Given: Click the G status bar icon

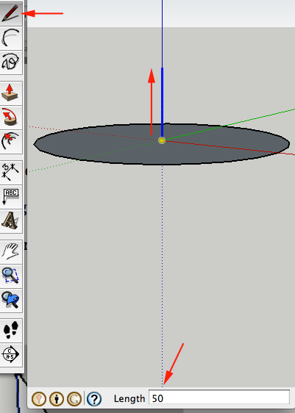Looking at the screenshot, I should pos(74,399).
